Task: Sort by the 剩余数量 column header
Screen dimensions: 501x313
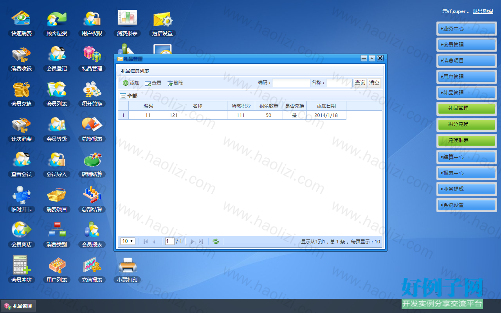Action: pos(269,106)
